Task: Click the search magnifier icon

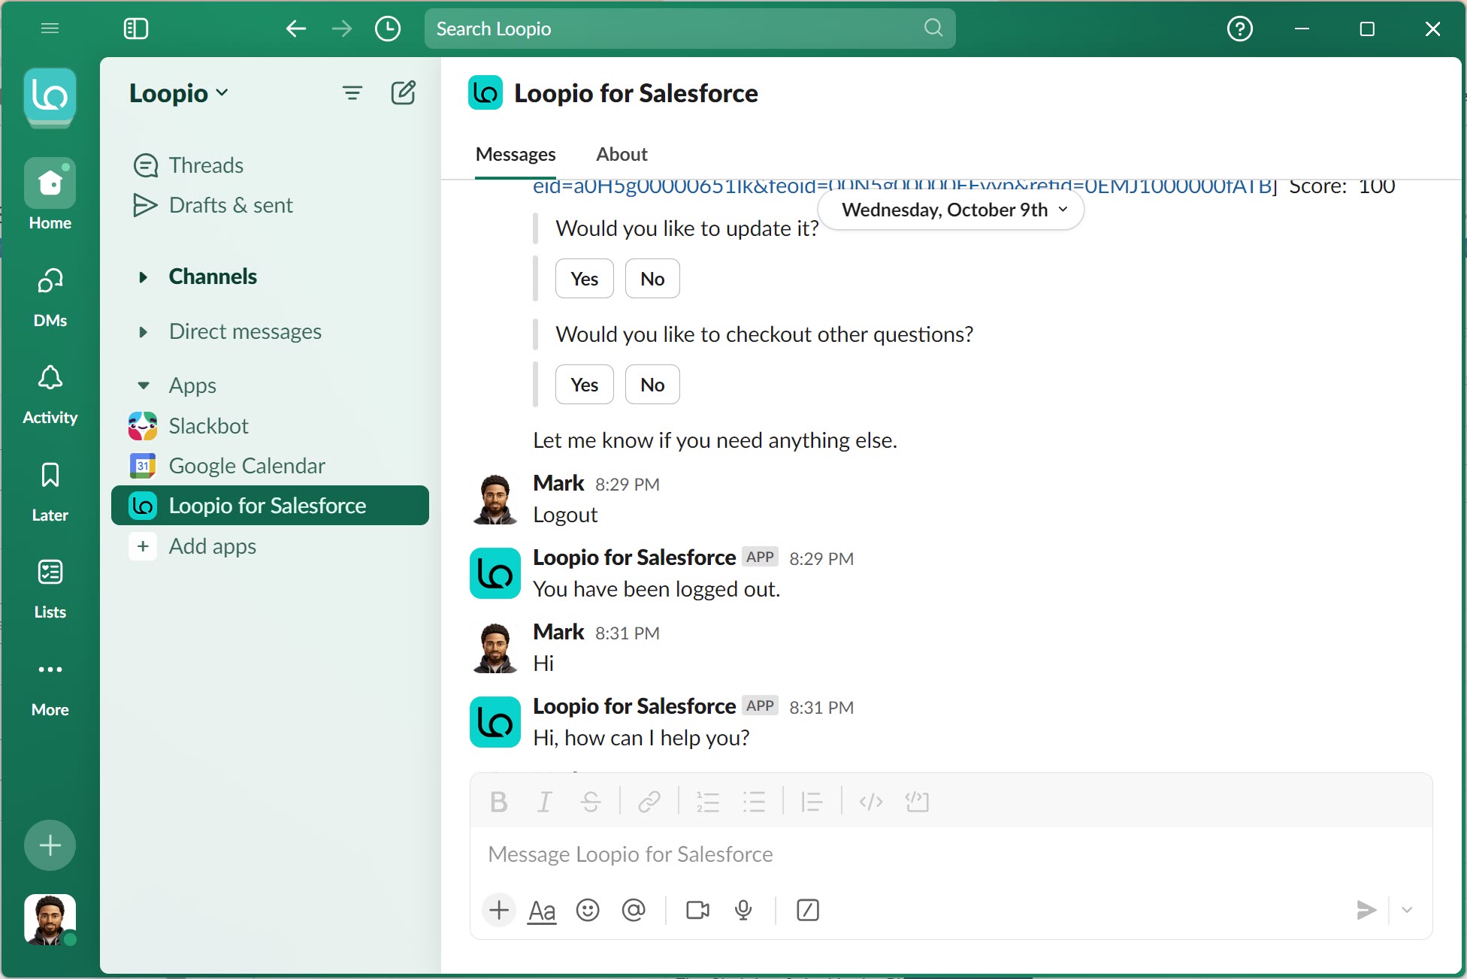Action: pyautogui.click(x=933, y=28)
